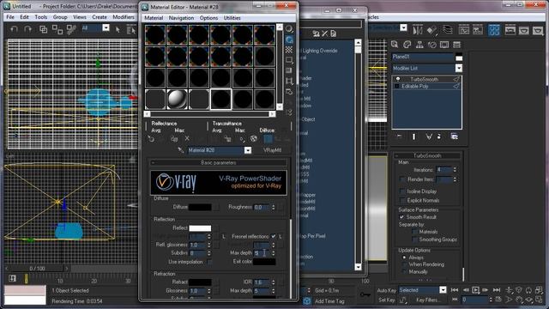Select the Always update option
This screenshot has width=549, height=309.
[404, 257]
